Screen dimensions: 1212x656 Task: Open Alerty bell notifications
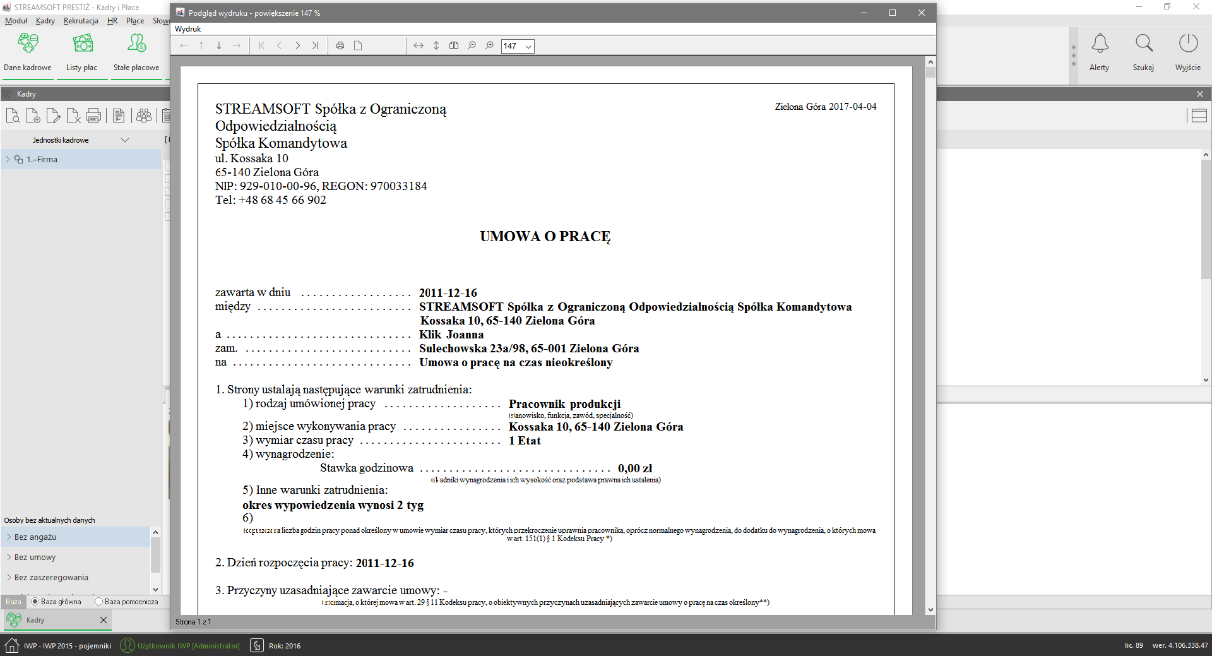click(x=1100, y=44)
